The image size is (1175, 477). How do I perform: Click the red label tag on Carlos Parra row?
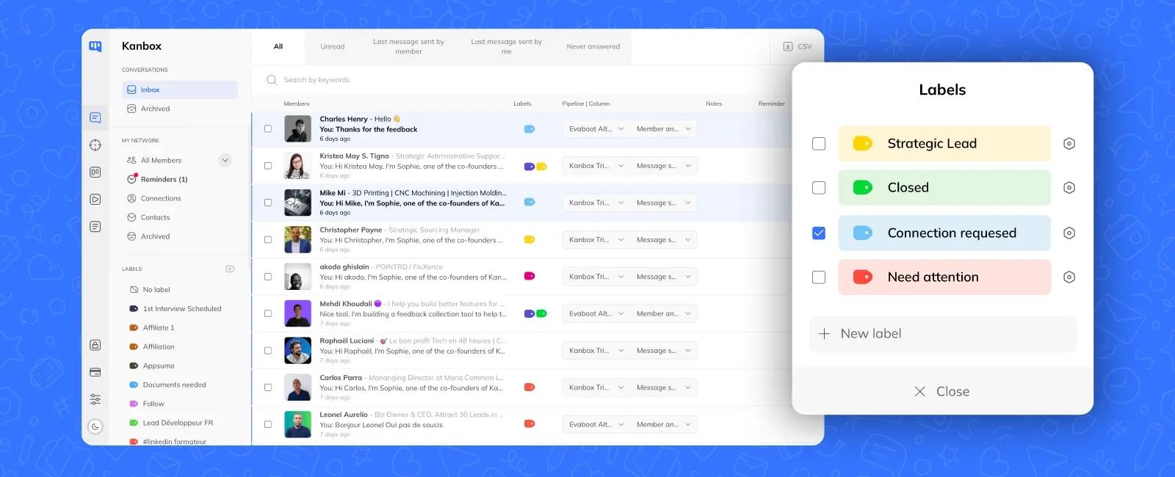pyautogui.click(x=529, y=387)
